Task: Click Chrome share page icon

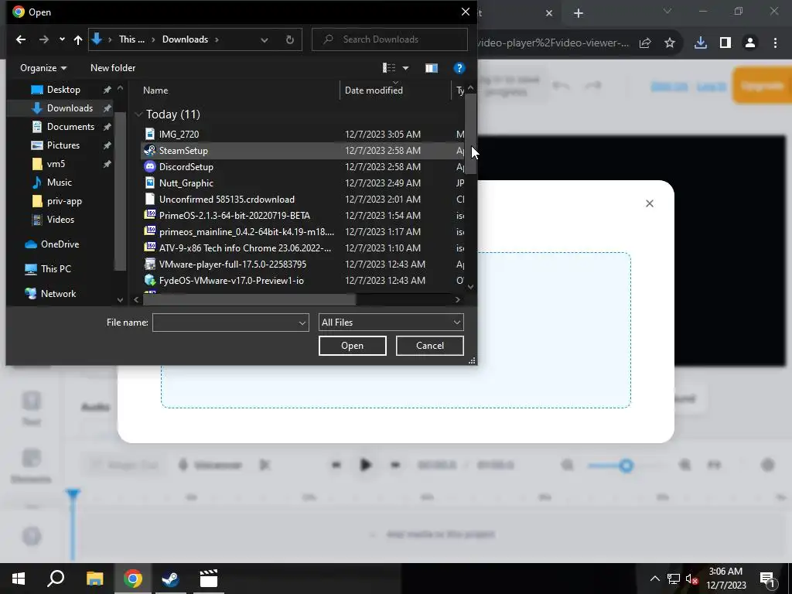Action: pyautogui.click(x=645, y=43)
